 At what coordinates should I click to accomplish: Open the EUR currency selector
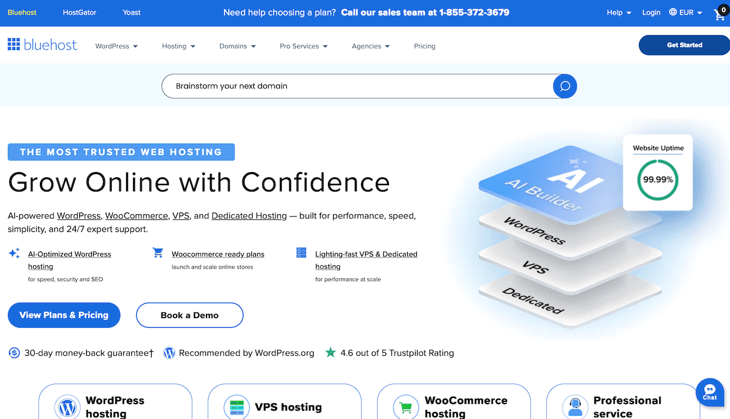coord(686,12)
